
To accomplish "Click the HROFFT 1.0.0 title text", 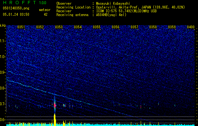I will [25, 3].
